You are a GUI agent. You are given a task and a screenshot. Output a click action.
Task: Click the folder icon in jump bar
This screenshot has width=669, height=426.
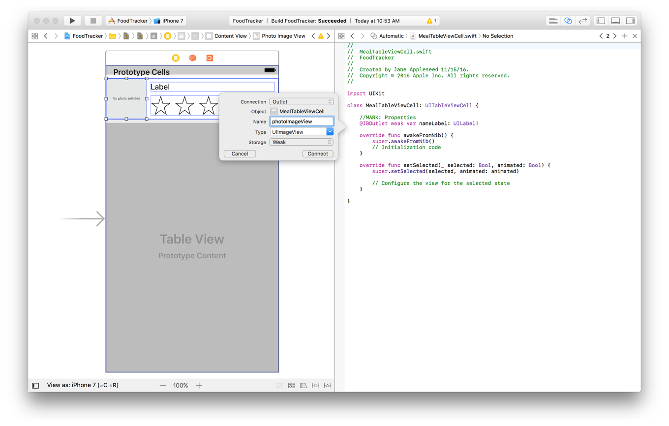(x=113, y=36)
